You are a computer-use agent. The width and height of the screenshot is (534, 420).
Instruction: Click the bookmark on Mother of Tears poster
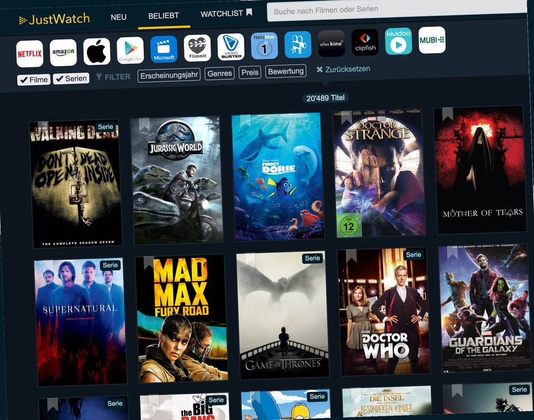448,114
